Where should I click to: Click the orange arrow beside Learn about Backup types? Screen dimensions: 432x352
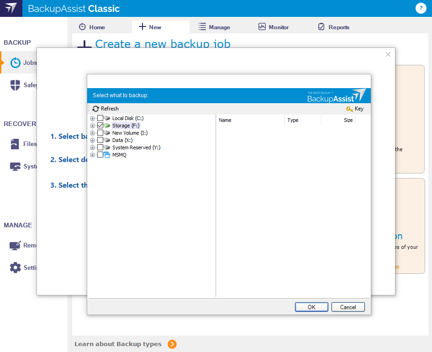(x=172, y=344)
